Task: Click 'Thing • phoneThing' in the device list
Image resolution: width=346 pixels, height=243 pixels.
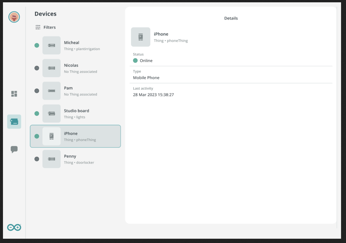Action: 80,140
